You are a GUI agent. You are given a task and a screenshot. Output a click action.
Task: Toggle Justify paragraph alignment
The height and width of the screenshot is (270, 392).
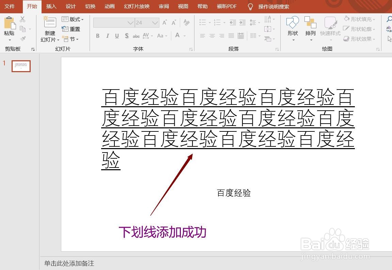coord(231,36)
